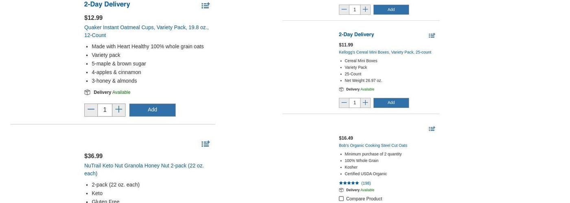The image size is (570, 203).
Task: Check Compare Product for Bob's Oats
Action: pos(341,199)
